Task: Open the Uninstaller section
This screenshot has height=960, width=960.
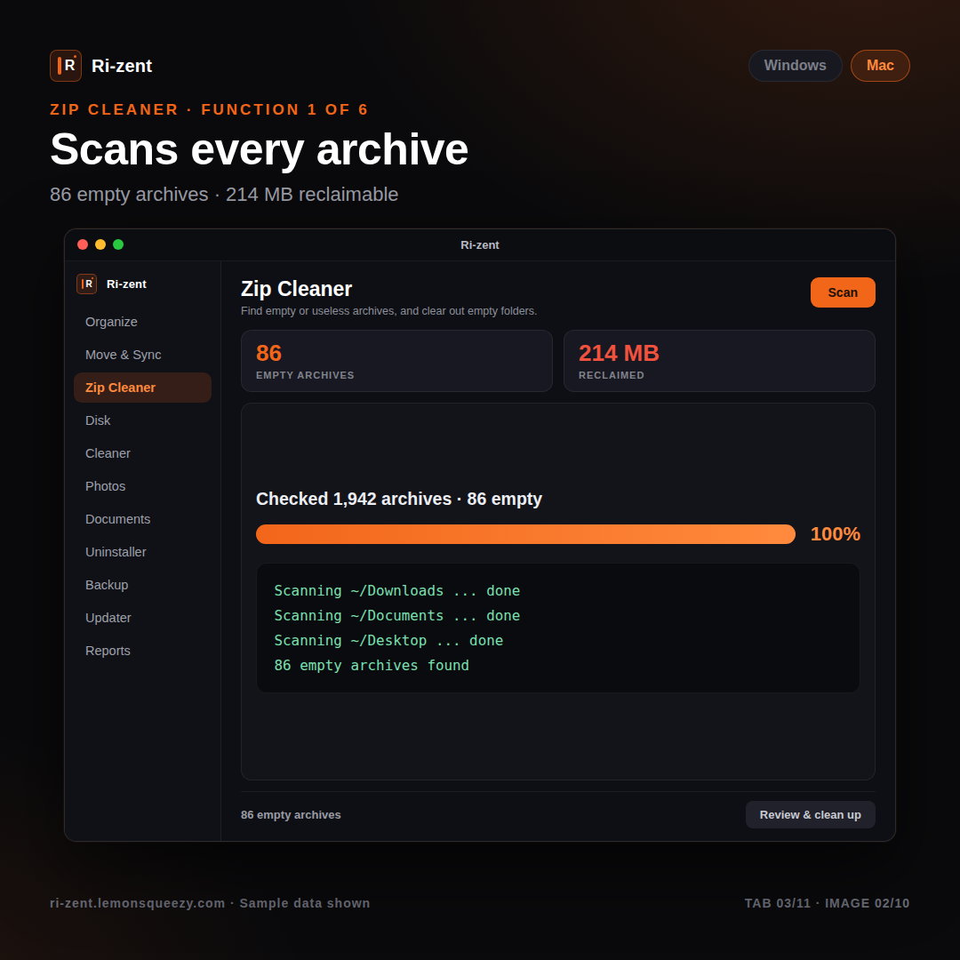Action: 142,552
